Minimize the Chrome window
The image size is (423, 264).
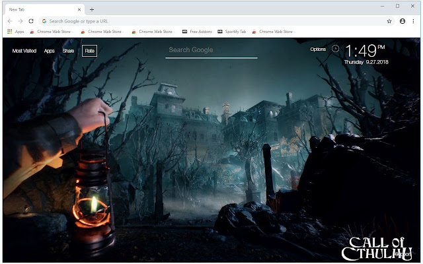[382, 6]
